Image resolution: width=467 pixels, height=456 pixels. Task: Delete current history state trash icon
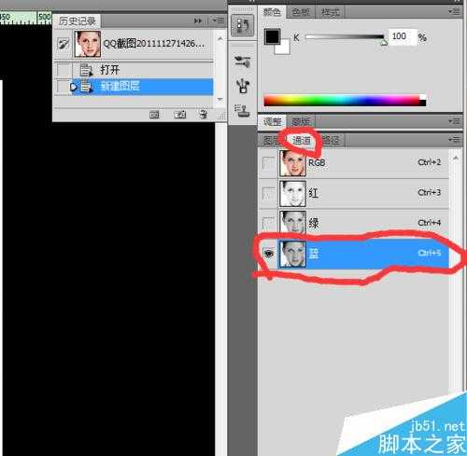coord(204,115)
